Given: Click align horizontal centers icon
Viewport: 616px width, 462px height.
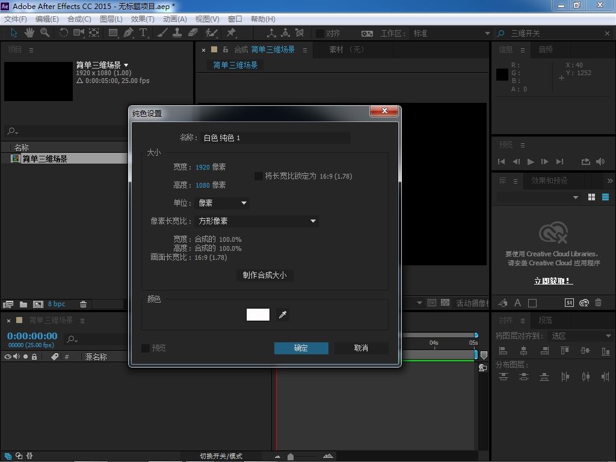Looking at the screenshot, I should [524, 351].
